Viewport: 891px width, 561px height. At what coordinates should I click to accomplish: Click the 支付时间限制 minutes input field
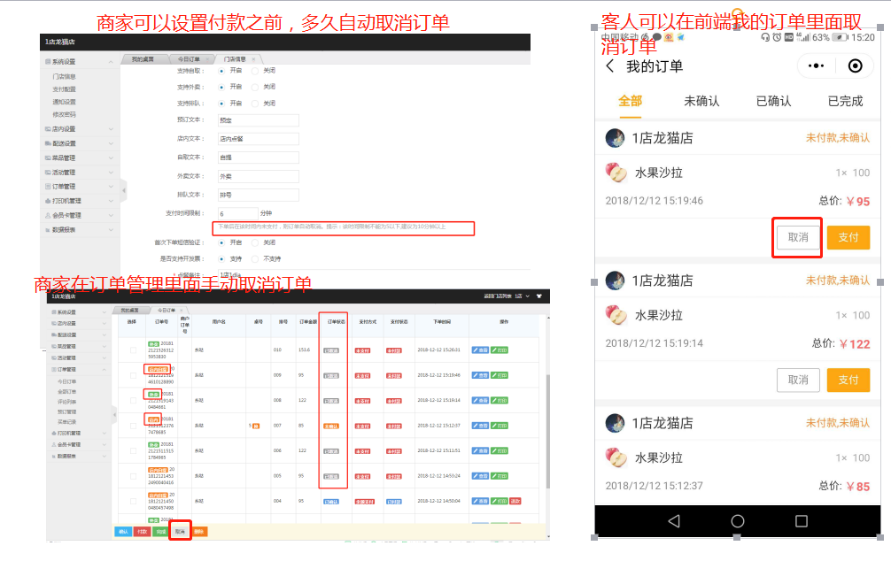point(236,213)
